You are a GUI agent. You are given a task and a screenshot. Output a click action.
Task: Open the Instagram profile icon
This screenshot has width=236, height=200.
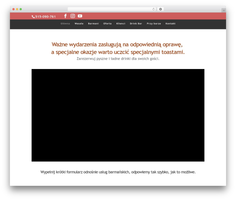click(73, 16)
